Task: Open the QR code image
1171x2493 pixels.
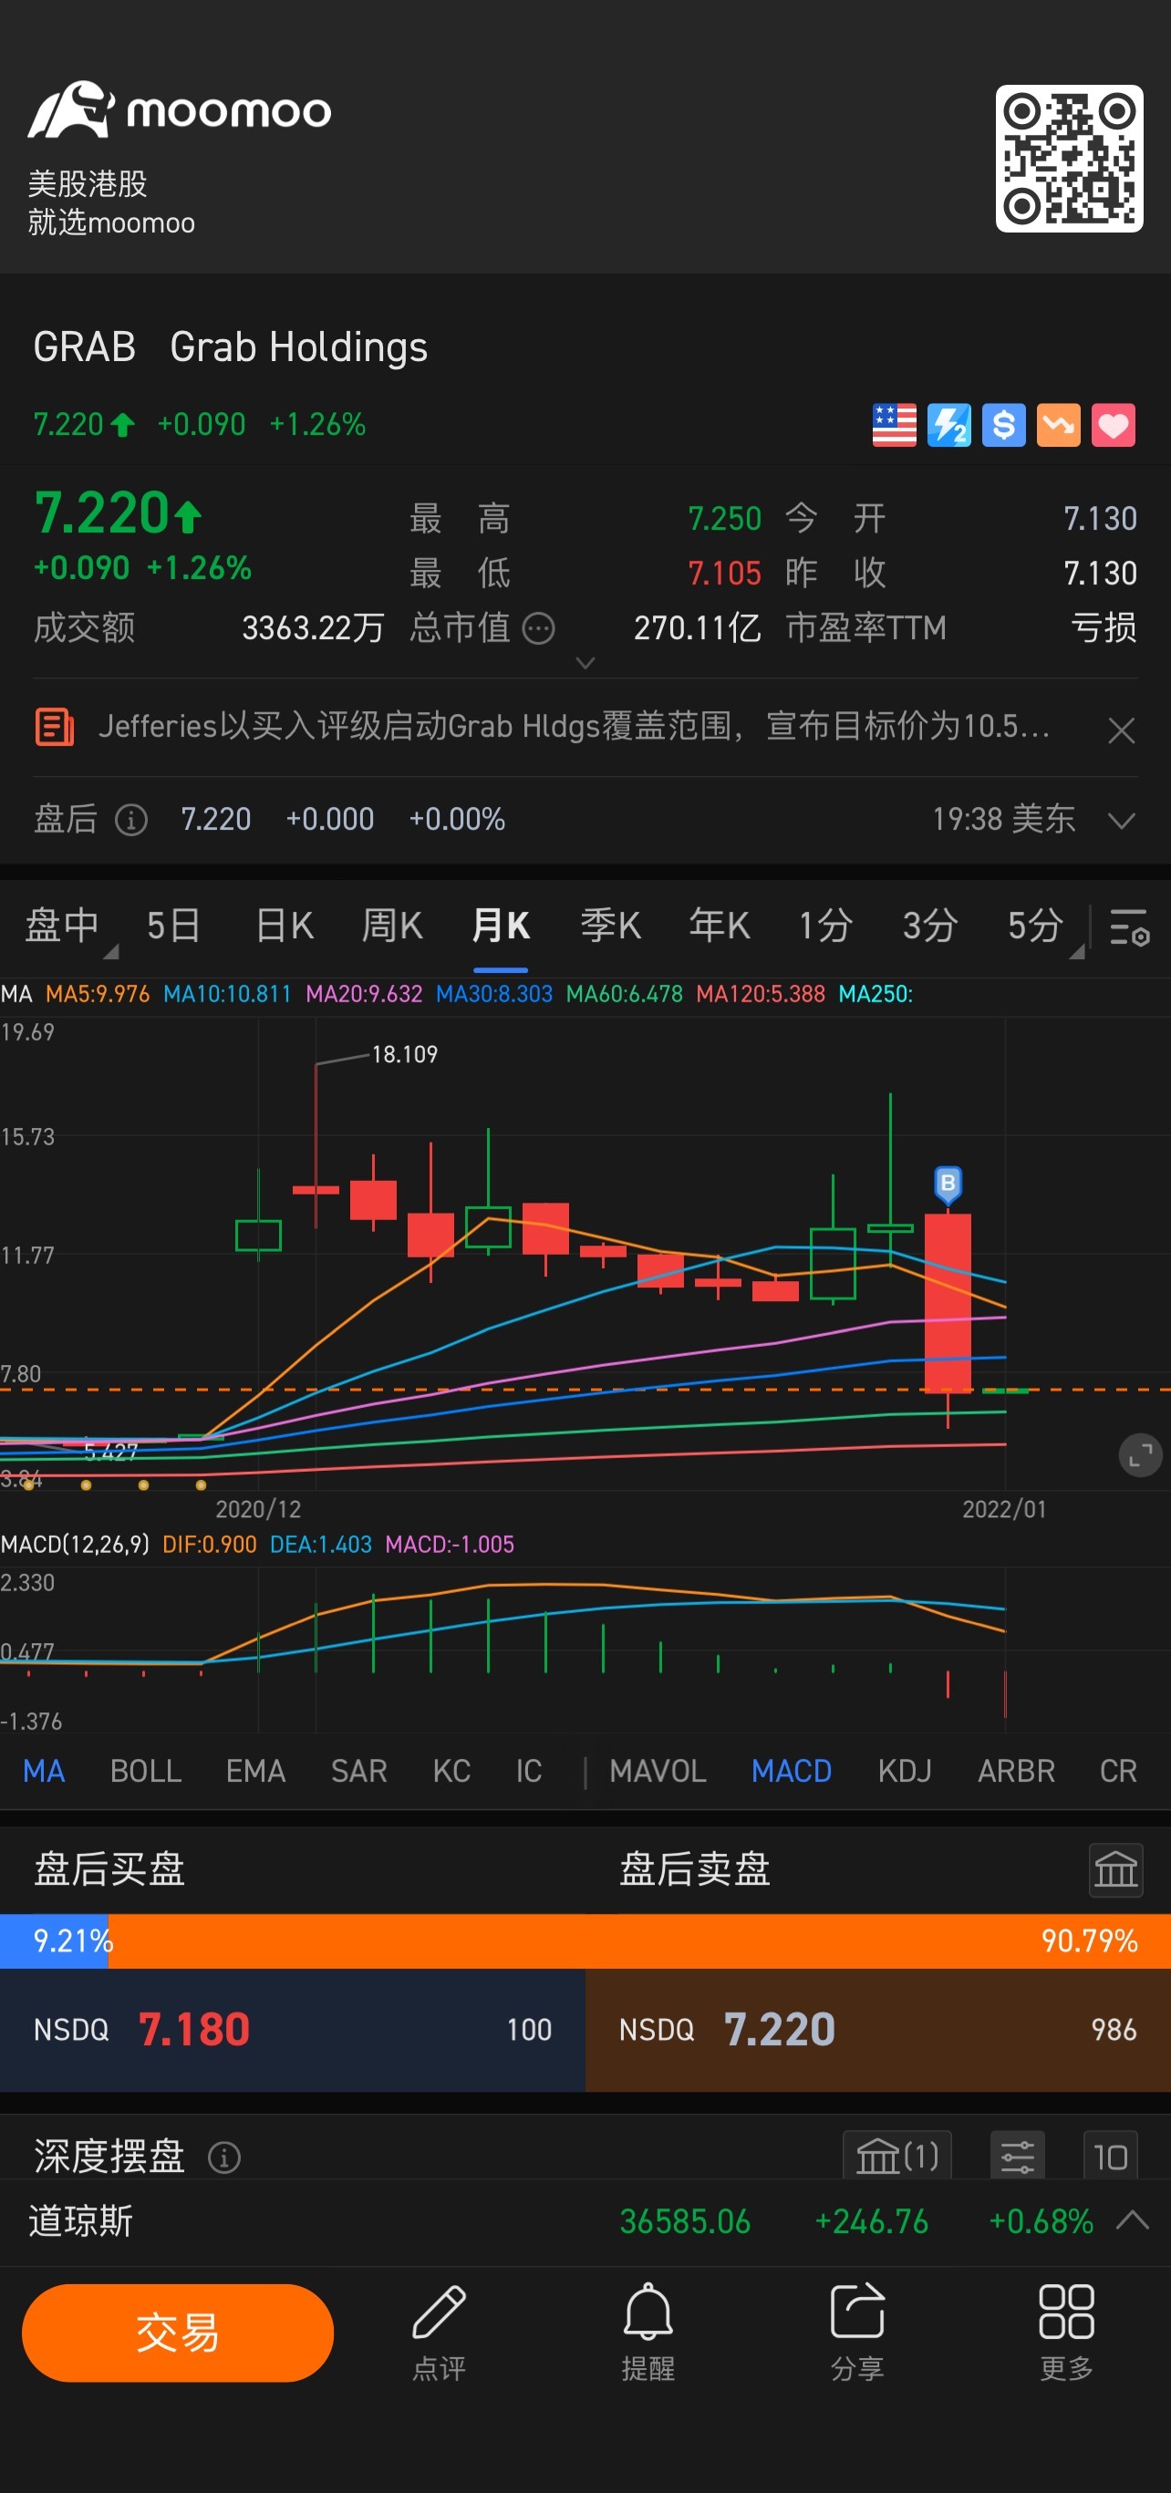Action: click(1069, 158)
